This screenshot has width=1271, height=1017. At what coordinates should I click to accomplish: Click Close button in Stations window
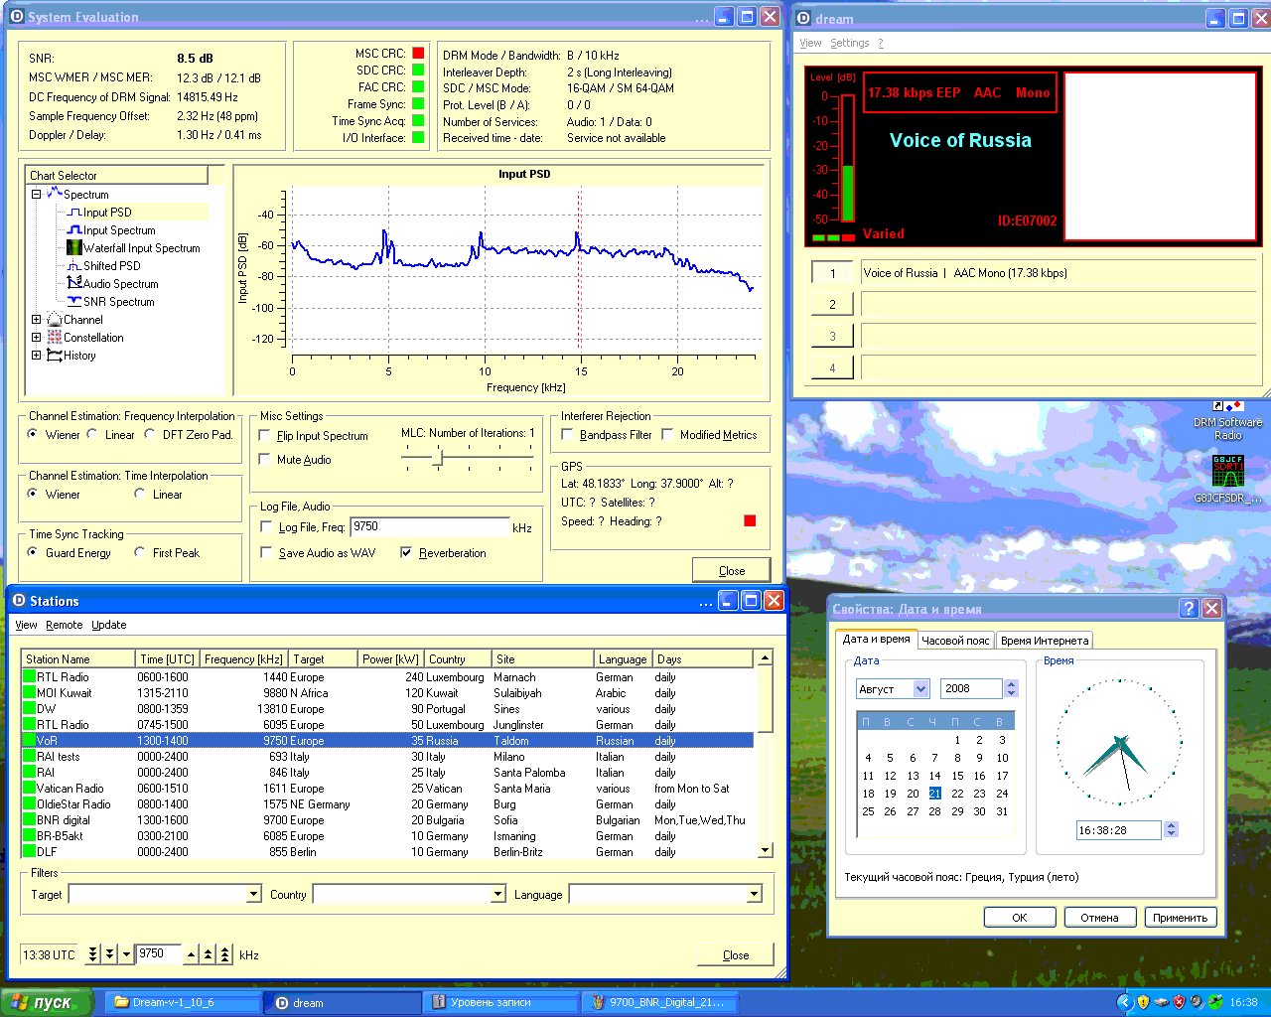point(736,954)
